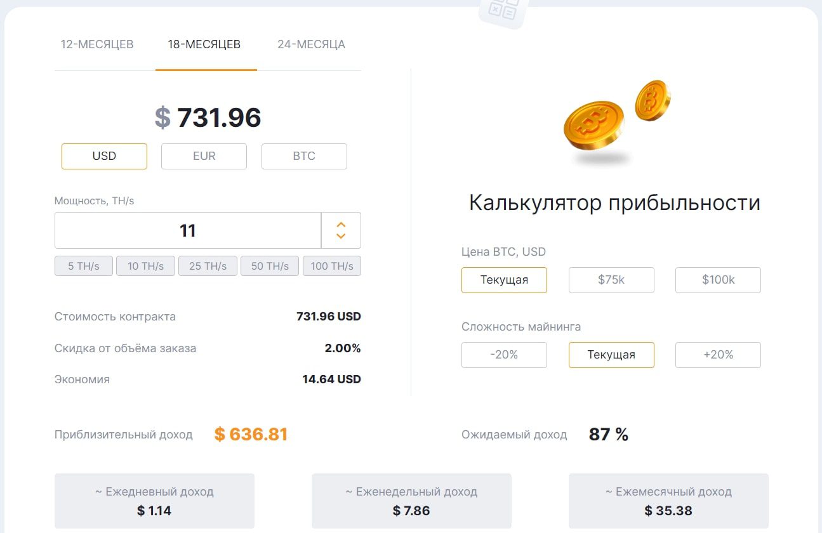The width and height of the screenshot is (822, 533).
Task: Set BTC price to $75k
Action: 611,280
